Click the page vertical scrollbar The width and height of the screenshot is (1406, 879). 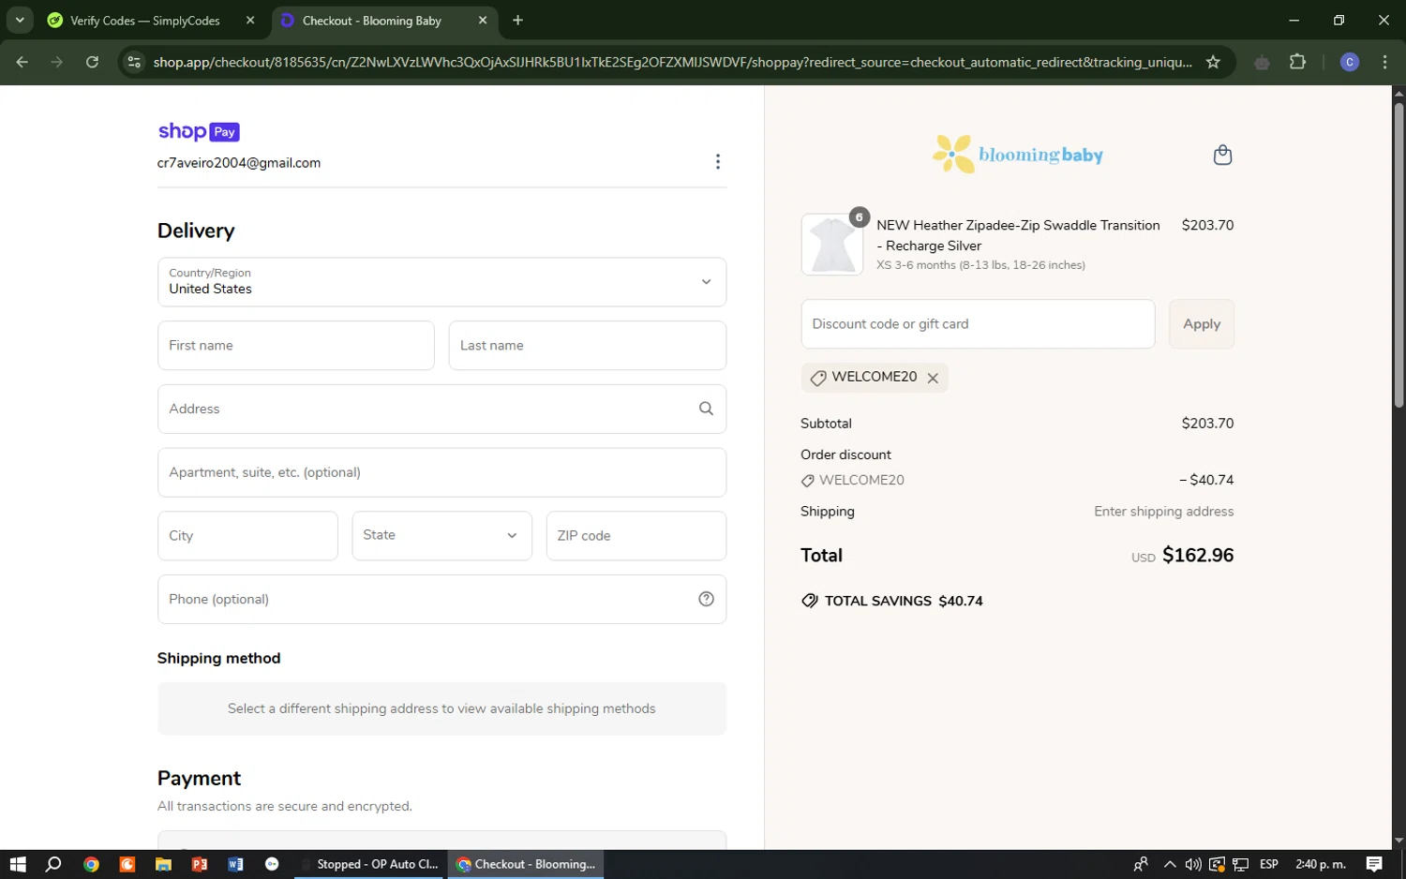(x=1399, y=255)
